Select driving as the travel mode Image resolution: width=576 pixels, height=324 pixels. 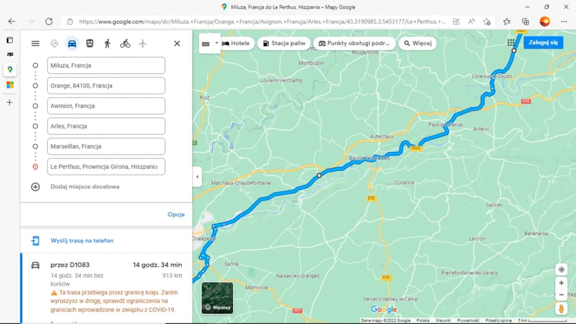(72, 44)
